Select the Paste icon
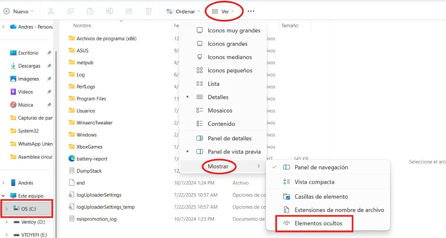This screenshot has width=446, height=238. click(90, 11)
